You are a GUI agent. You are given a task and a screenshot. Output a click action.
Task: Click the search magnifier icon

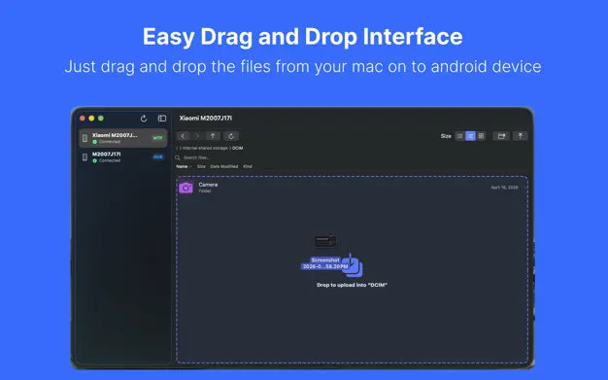click(178, 157)
